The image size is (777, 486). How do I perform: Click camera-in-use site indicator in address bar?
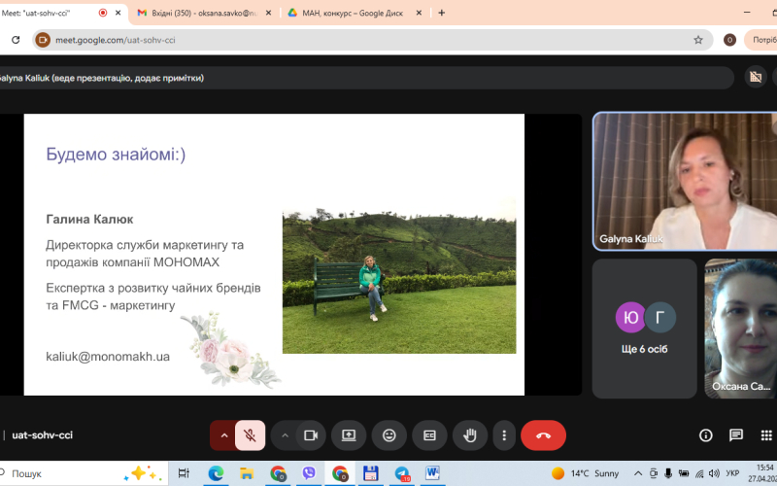coord(43,40)
